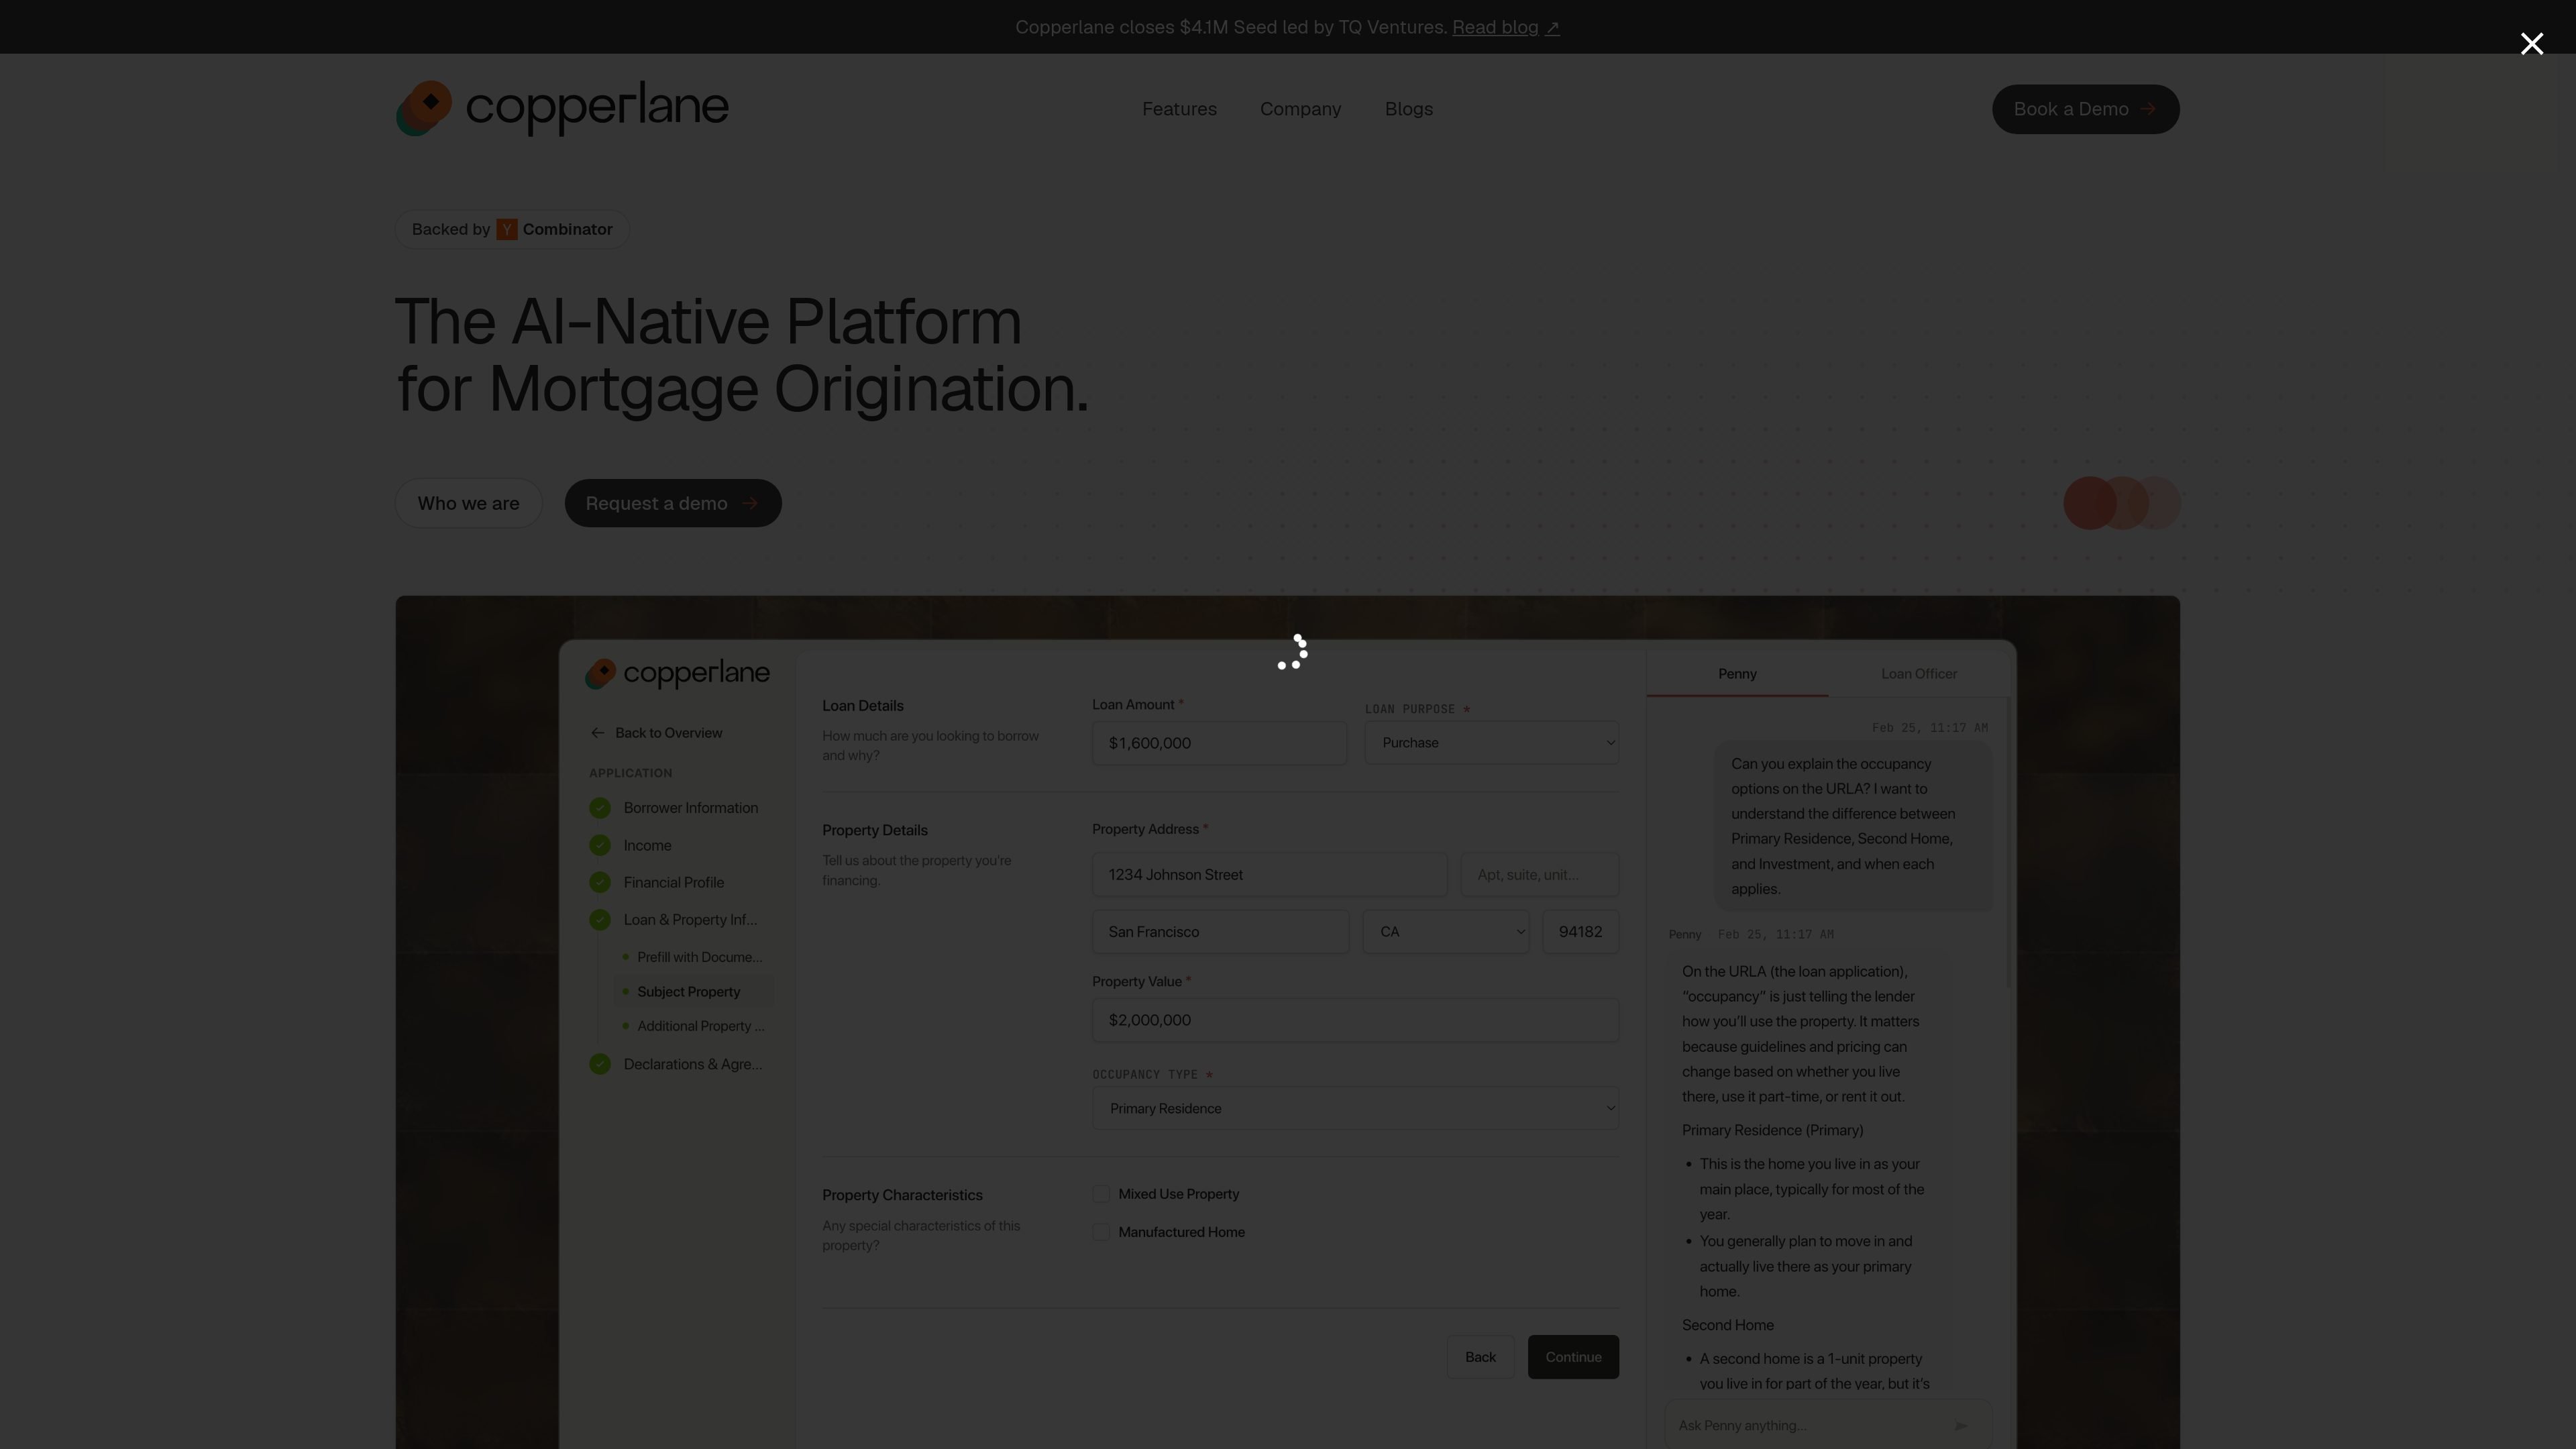The height and width of the screenshot is (1449, 2576).
Task: Click the "Primary Residence (Primary)" heading in chat
Action: (x=1772, y=1130)
